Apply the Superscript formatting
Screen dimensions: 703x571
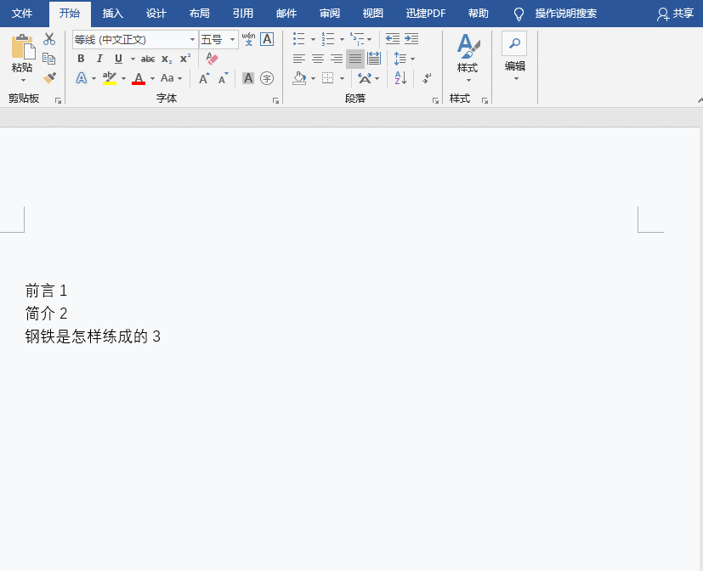click(x=184, y=59)
